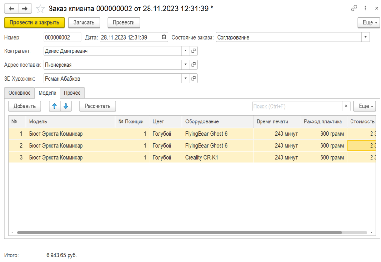This screenshot has height=262, width=381.
Task: Click Рассчитать to recalculate
Action: pos(98,106)
